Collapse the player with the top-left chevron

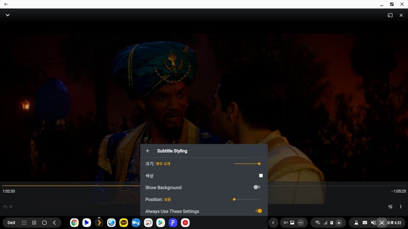click(x=8, y=15)
